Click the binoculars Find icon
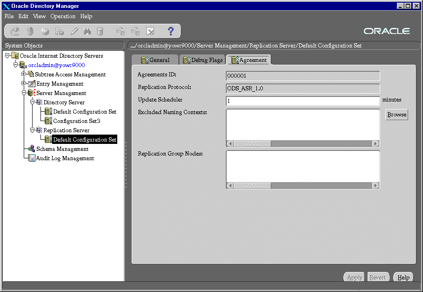 [x=87, y=31]
